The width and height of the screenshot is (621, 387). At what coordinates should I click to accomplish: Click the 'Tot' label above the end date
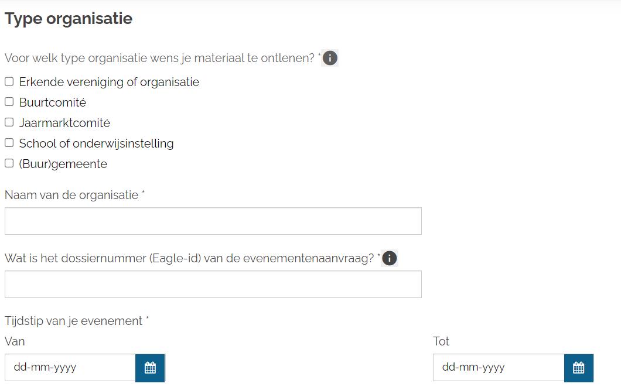(x=441, y=341)
